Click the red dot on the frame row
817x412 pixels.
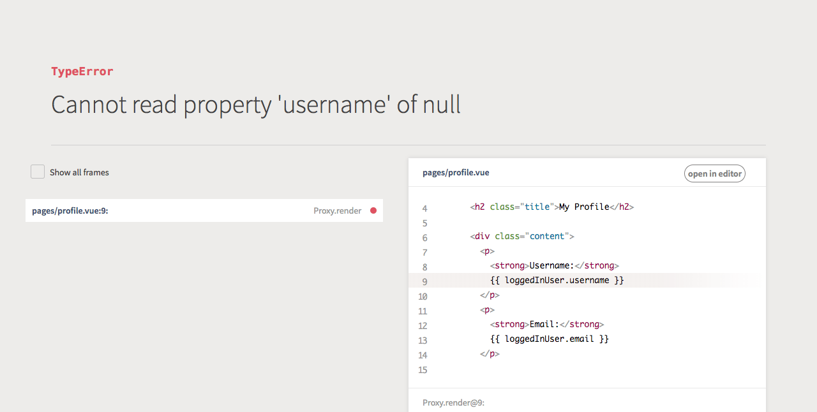pos(373,210)
